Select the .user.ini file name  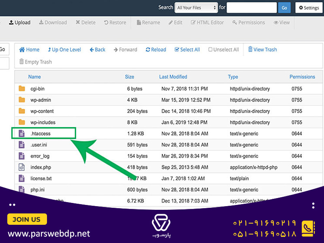click(x=39, y=145)
